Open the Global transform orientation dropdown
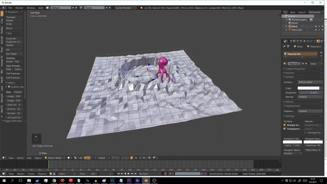Image resolution: width=327 pixels, height=184 pixels. click(x=103, y=158)
